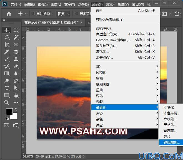
Task: Select the Rectangular Marquee tool
Action: (x=16, y=30)
